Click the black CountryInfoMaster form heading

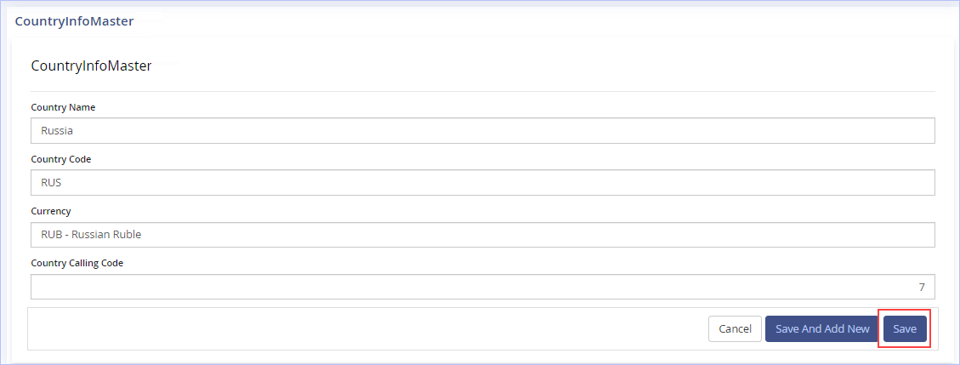(91, 66)
